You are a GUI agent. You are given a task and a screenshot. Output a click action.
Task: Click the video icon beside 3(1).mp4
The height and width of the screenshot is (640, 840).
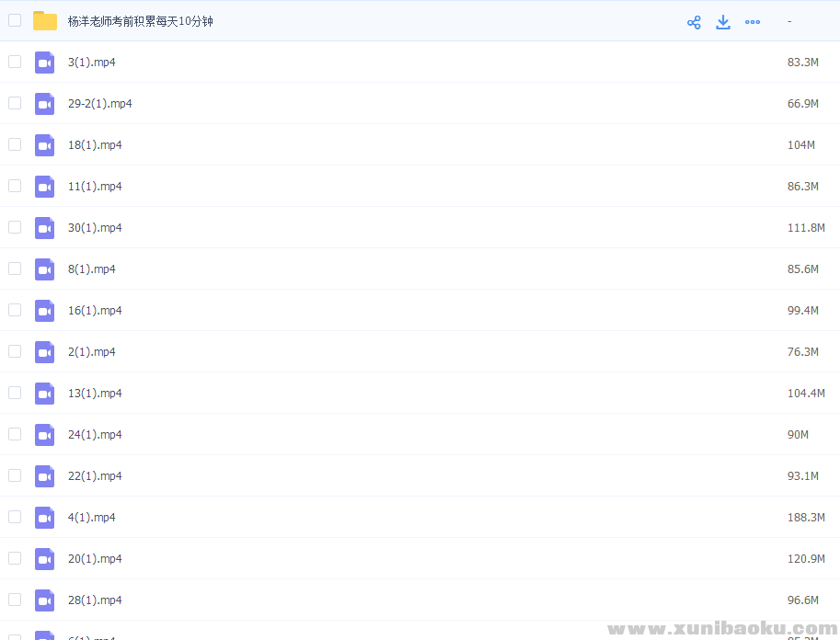pos(44,62)
